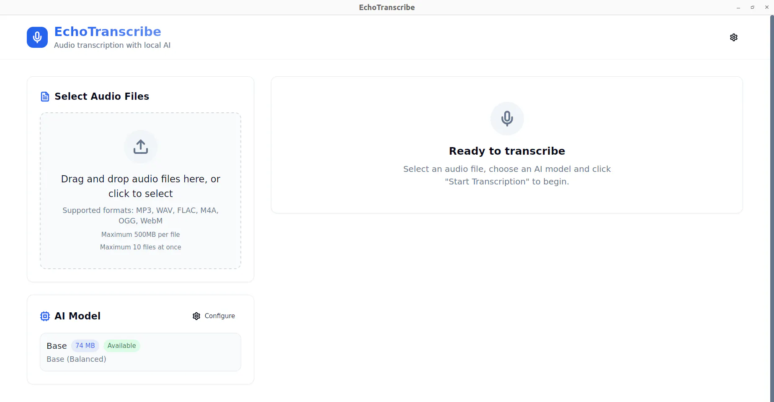Viewport: 774px width, 402px height.
Task: Click the gray microphone icon above Ready to transcribe
Action: pyautogui.click(x=507, y=119)
